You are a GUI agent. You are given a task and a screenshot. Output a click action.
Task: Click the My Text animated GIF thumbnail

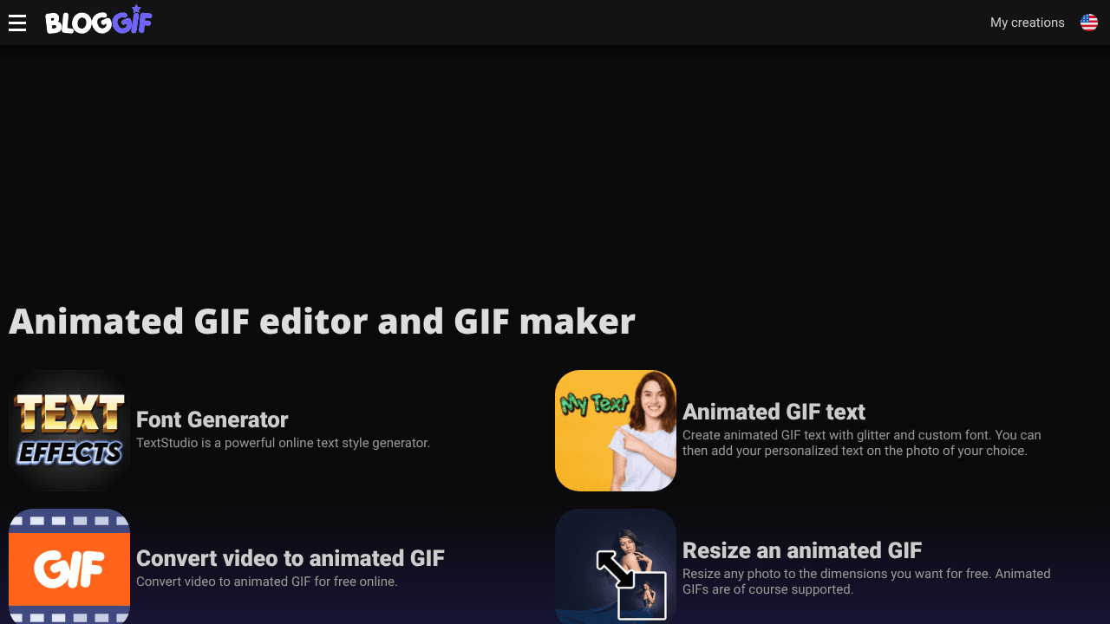coord(616,431)
